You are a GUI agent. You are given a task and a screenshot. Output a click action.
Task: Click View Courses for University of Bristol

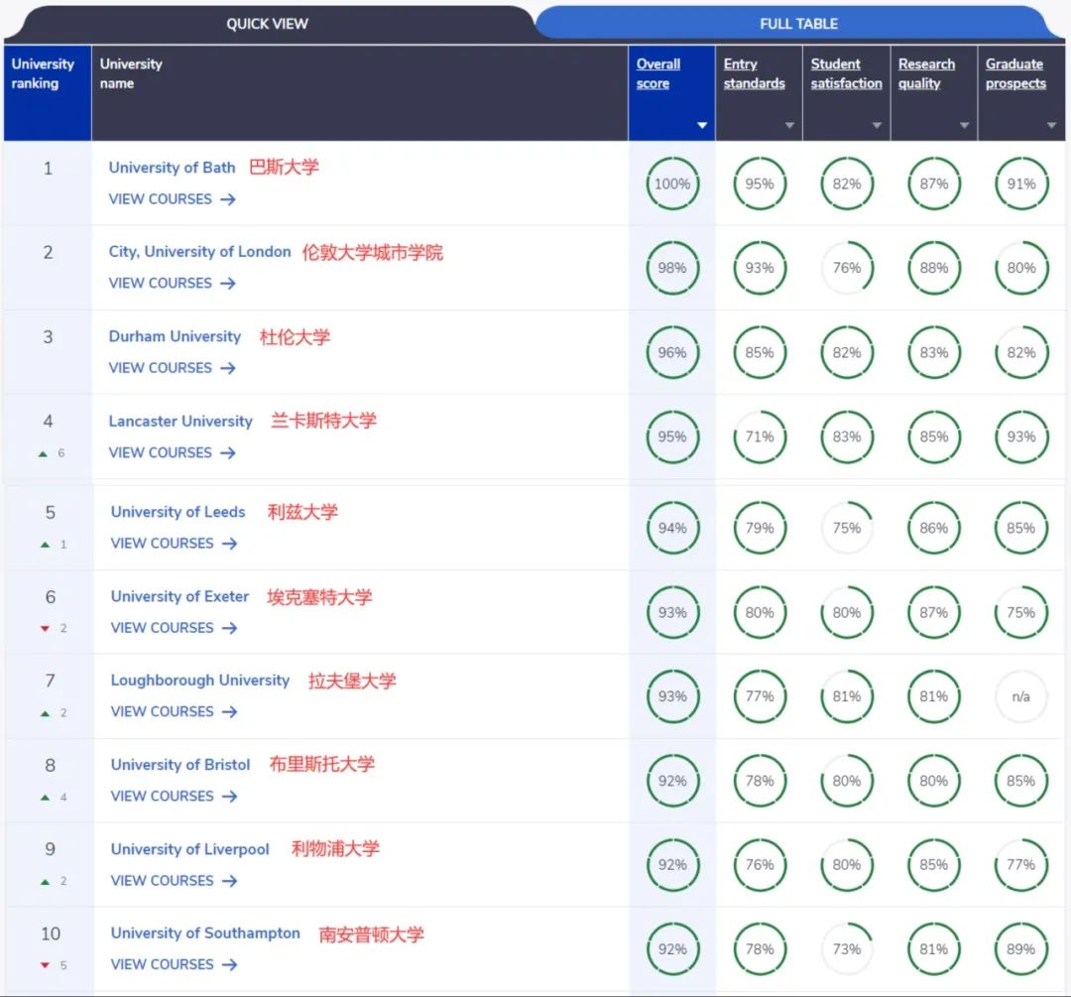coord(175,796)
